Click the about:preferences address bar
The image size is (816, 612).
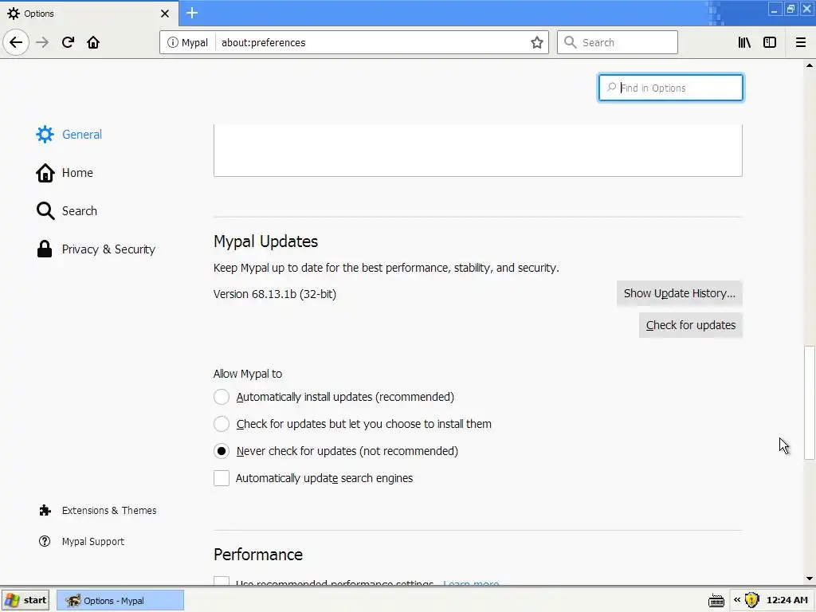(x=354, y=42)
